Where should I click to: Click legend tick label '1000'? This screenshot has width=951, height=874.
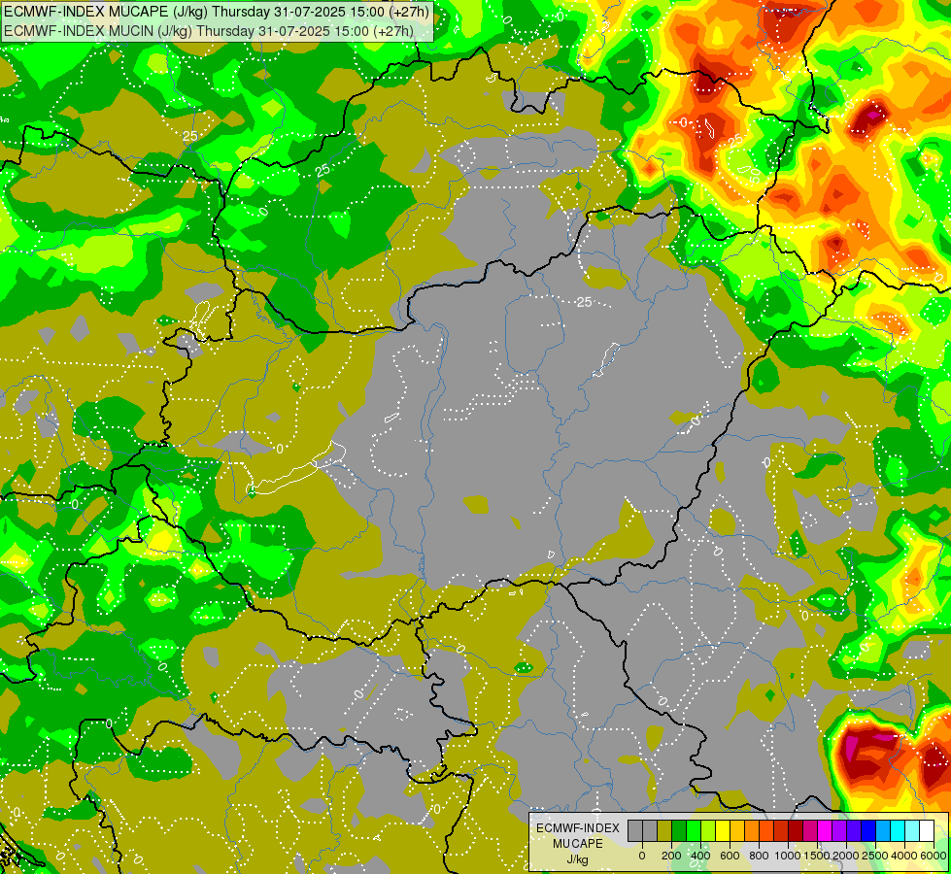click(788, 856)
